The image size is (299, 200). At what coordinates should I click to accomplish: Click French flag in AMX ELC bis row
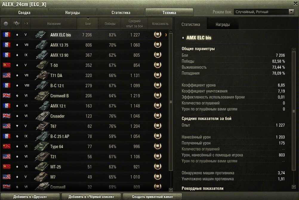(7, 35)
